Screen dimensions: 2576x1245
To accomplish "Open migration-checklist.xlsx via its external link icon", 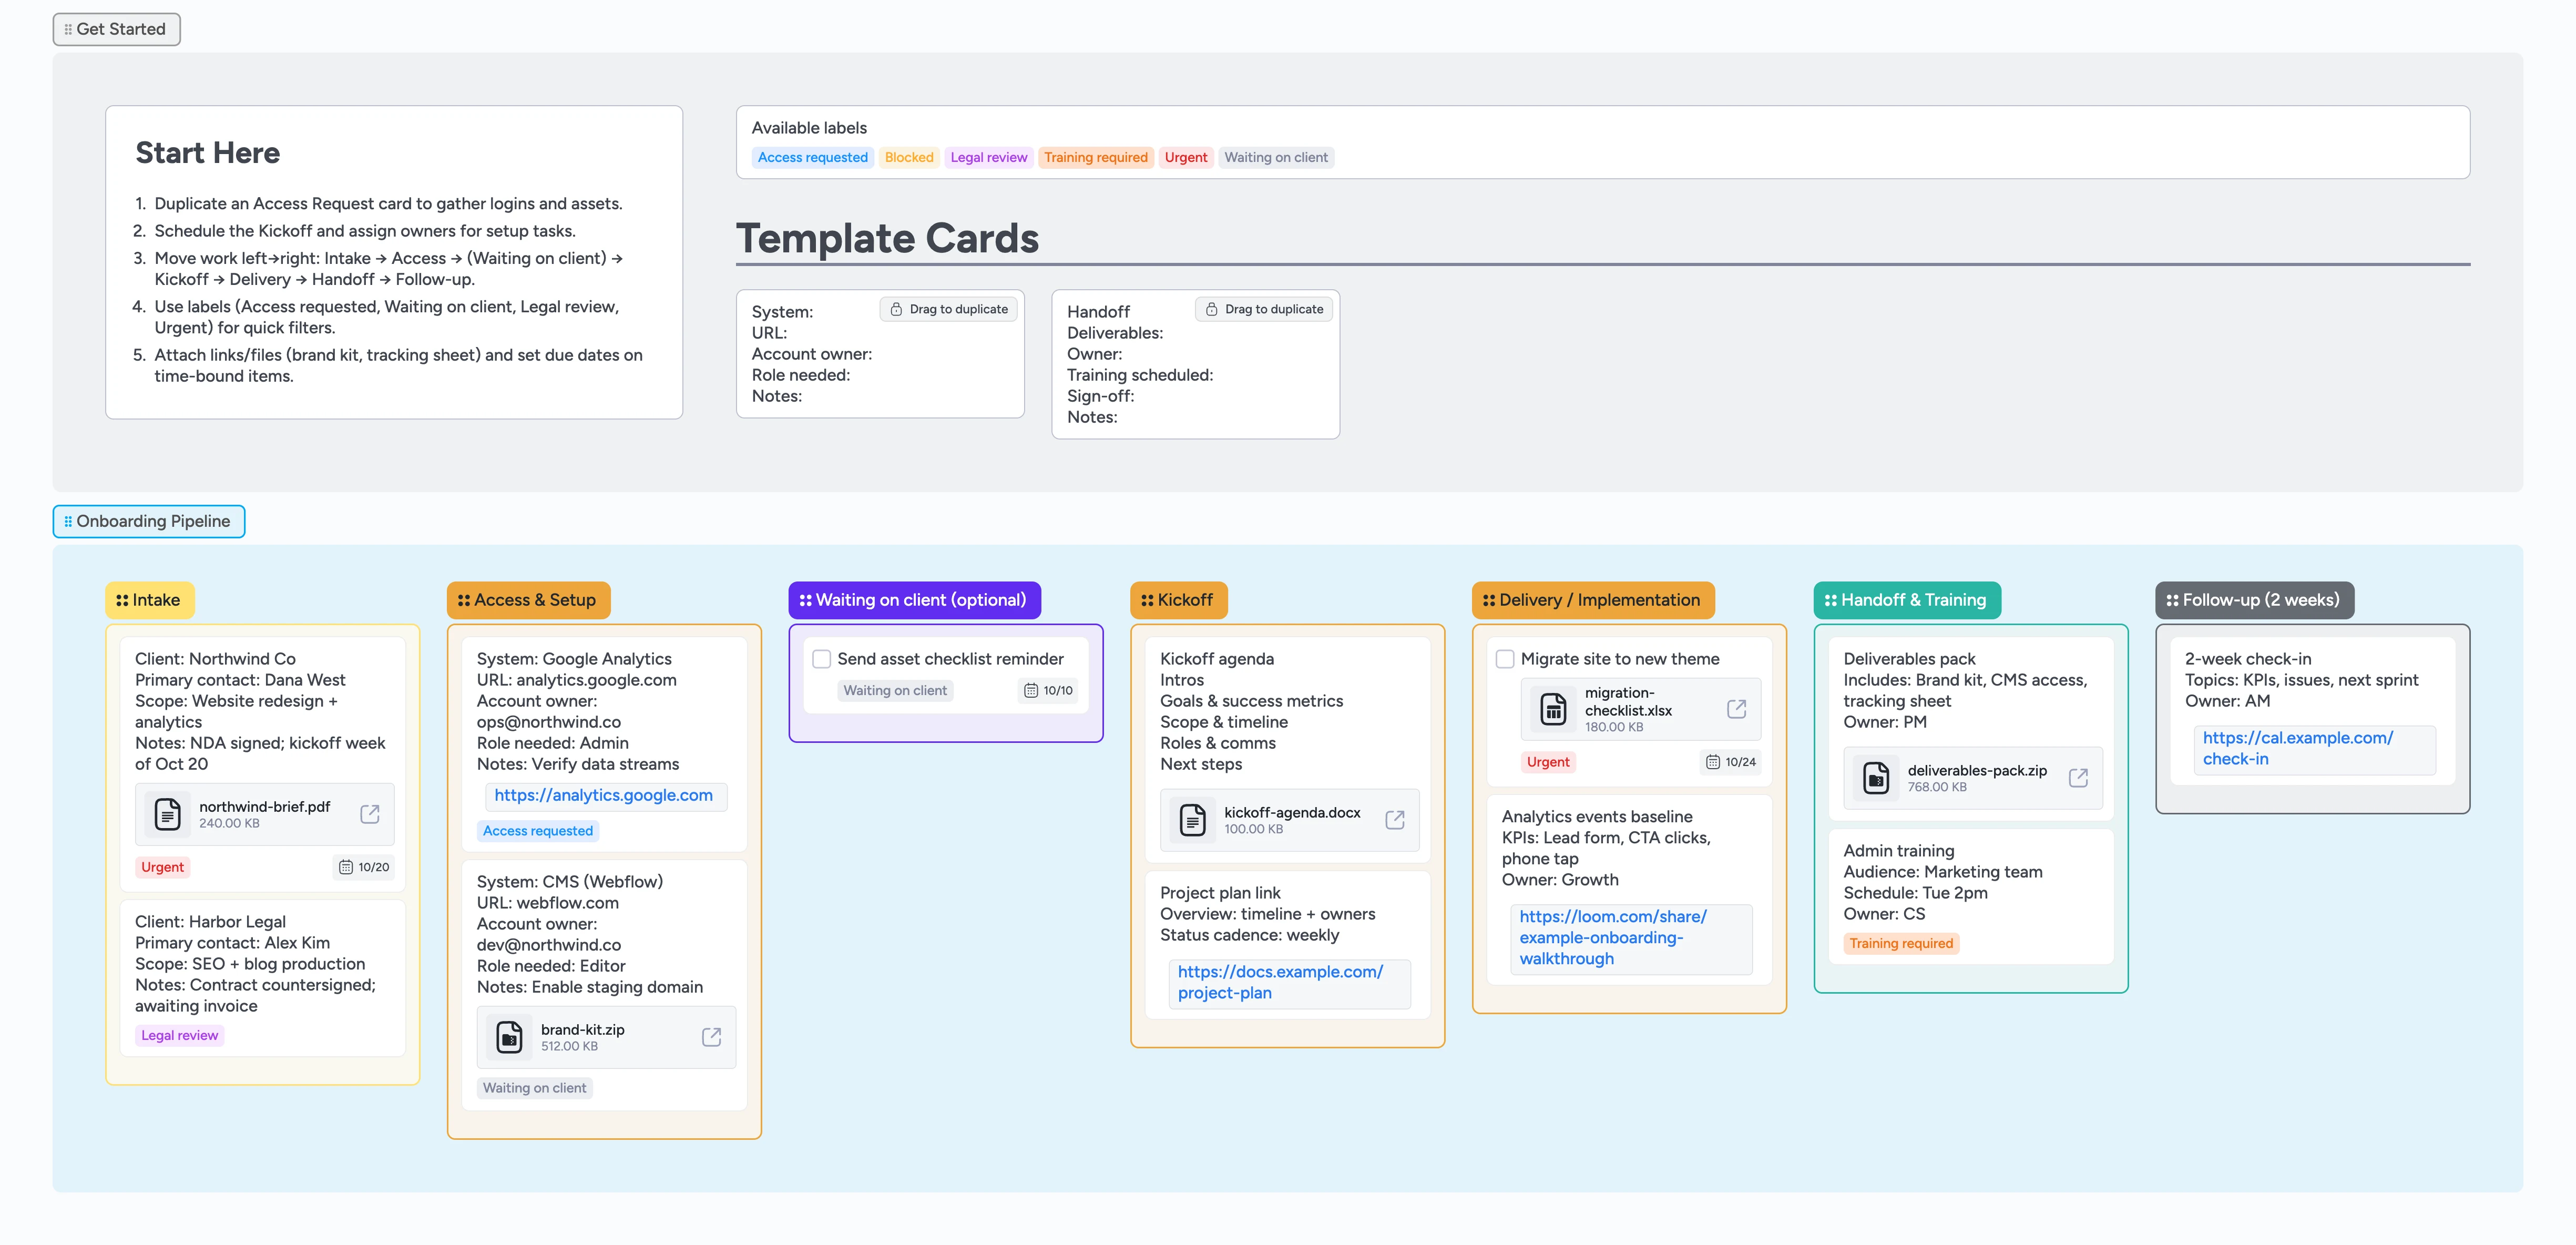I will click(x=1736, y=708).
